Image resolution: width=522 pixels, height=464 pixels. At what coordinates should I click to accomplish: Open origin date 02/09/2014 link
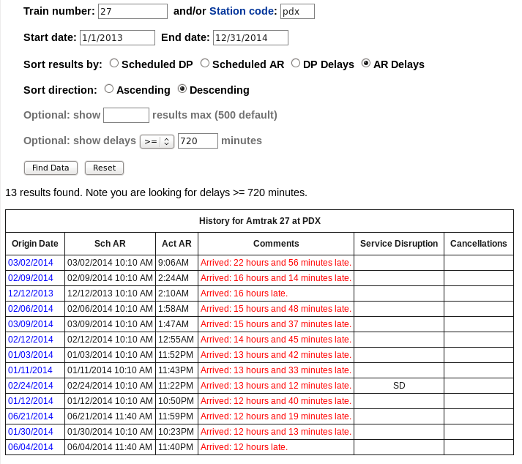[31, 278]
